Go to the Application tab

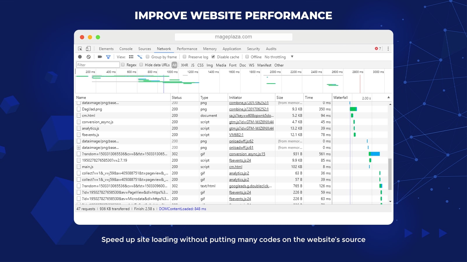pos(232,49)
